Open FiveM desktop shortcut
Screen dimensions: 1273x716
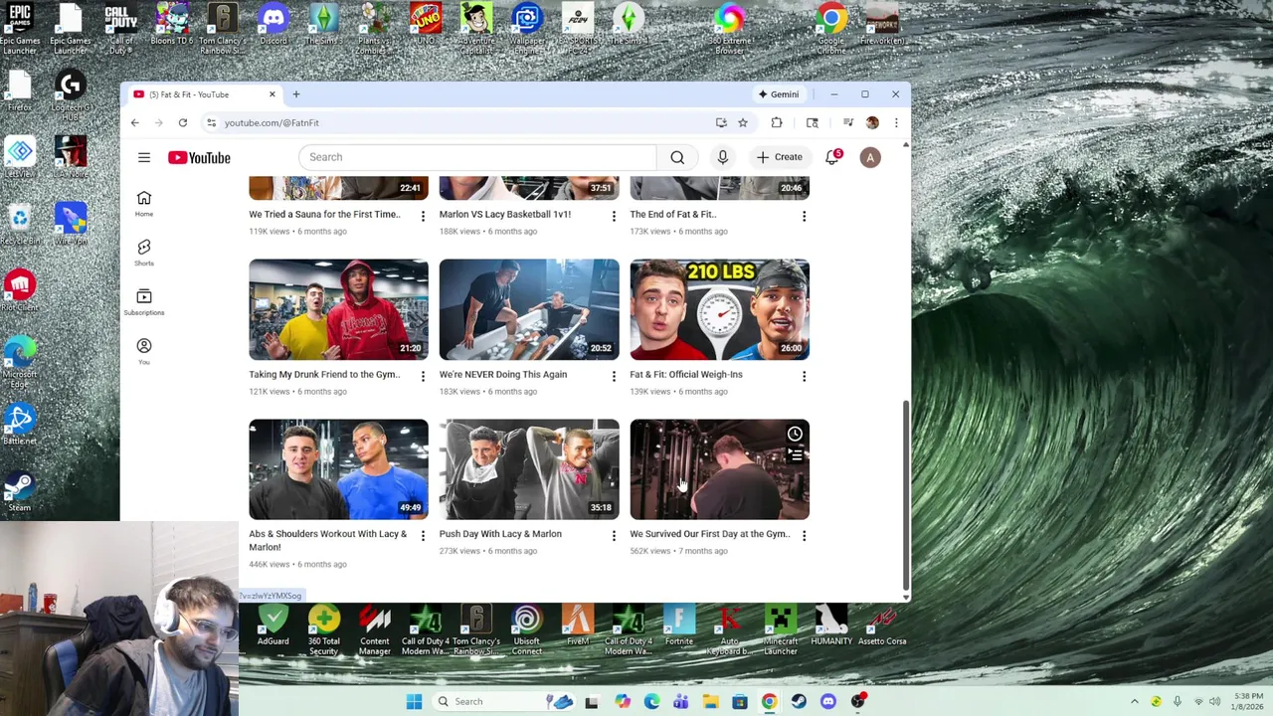point(578,626)
